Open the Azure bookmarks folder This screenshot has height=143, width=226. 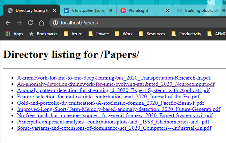click(73, 34)
